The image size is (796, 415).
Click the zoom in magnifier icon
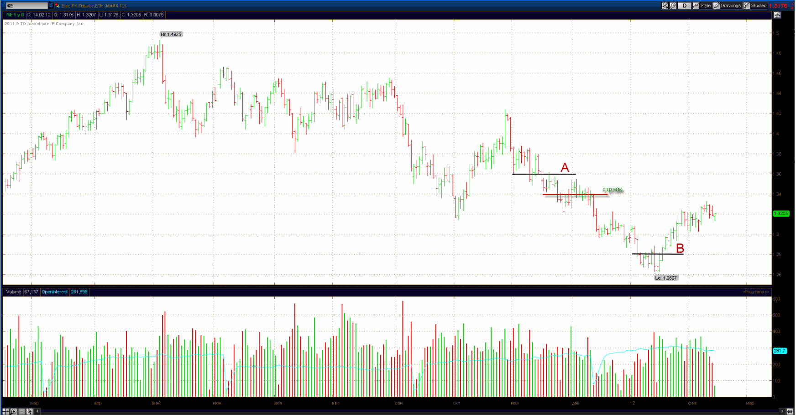(14, 411)
